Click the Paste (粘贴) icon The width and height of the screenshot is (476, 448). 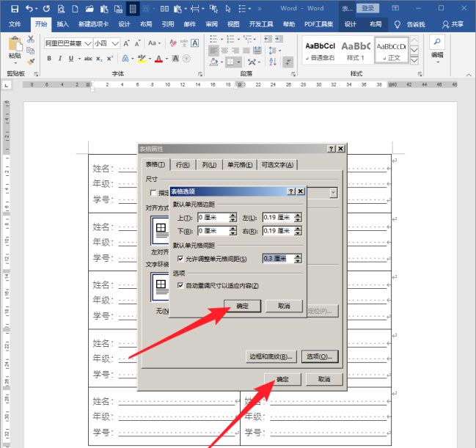(x=14, y=47)
